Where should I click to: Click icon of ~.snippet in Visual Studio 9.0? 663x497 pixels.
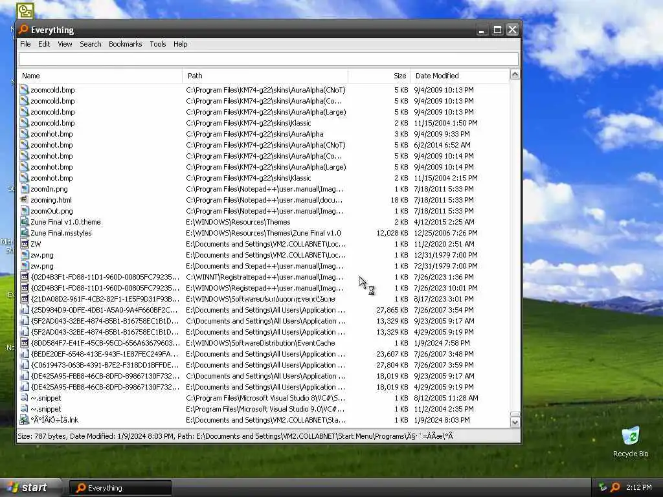click(25, 409)
